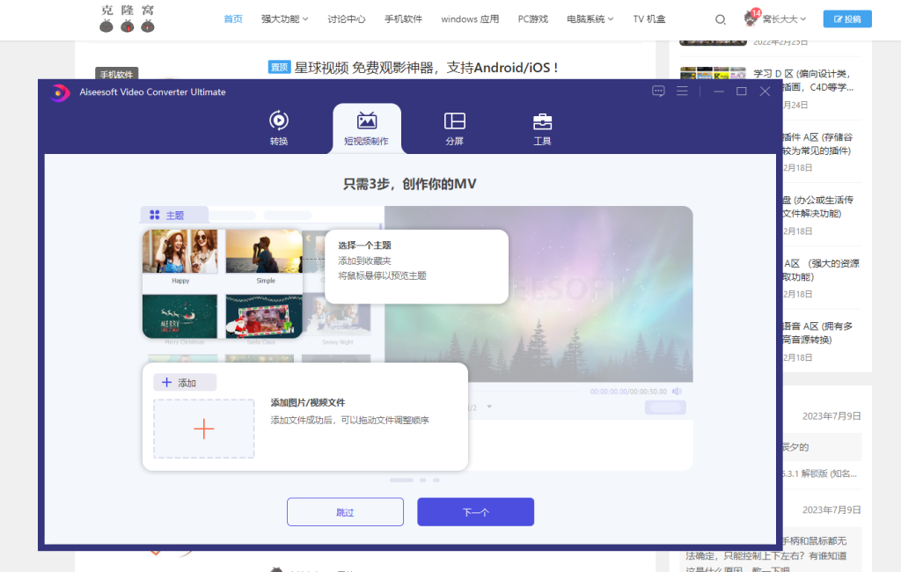
Task: Click the preview time 00:00:00.00/00:00:50.00
Action: pyautogui.click(x=628, y=392)
